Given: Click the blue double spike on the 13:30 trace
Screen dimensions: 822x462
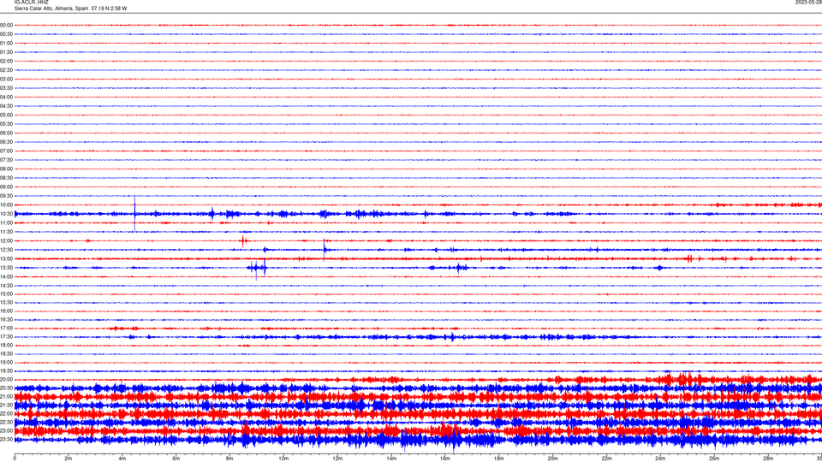Looking at the screenshot, I should click(x=258, y=268).
